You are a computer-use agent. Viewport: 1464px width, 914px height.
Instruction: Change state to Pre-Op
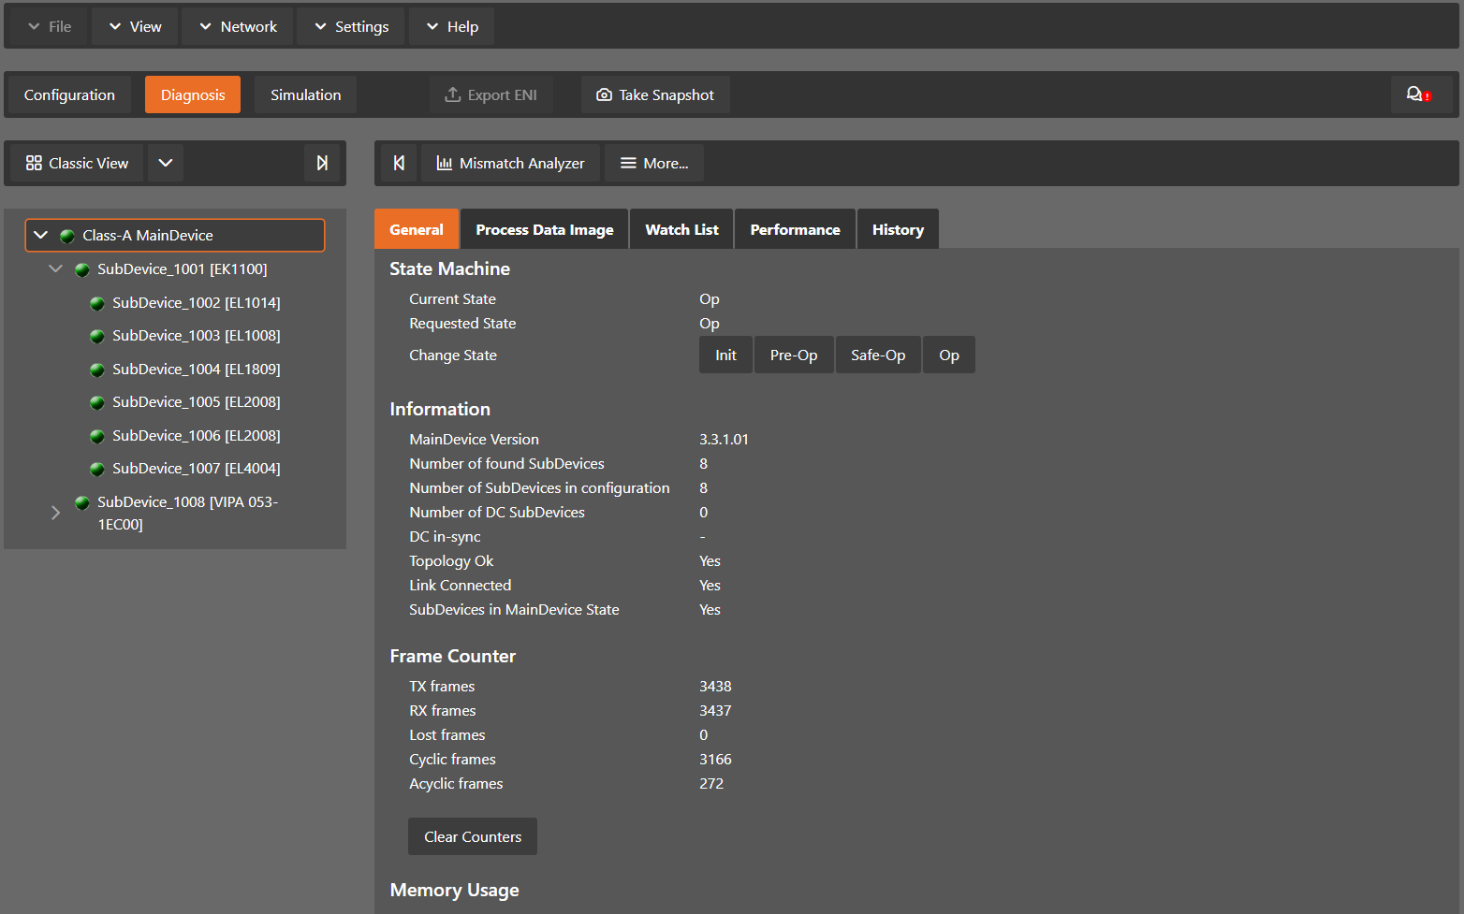[794, 355]
